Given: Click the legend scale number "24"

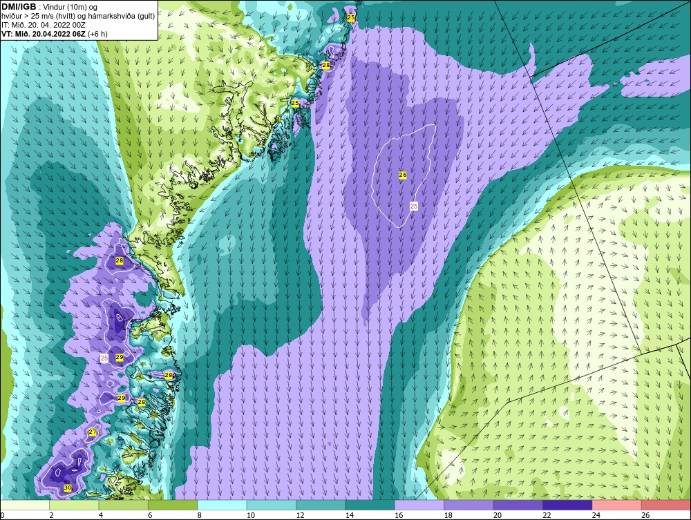Looking at the screenshot, I should 596,516.
